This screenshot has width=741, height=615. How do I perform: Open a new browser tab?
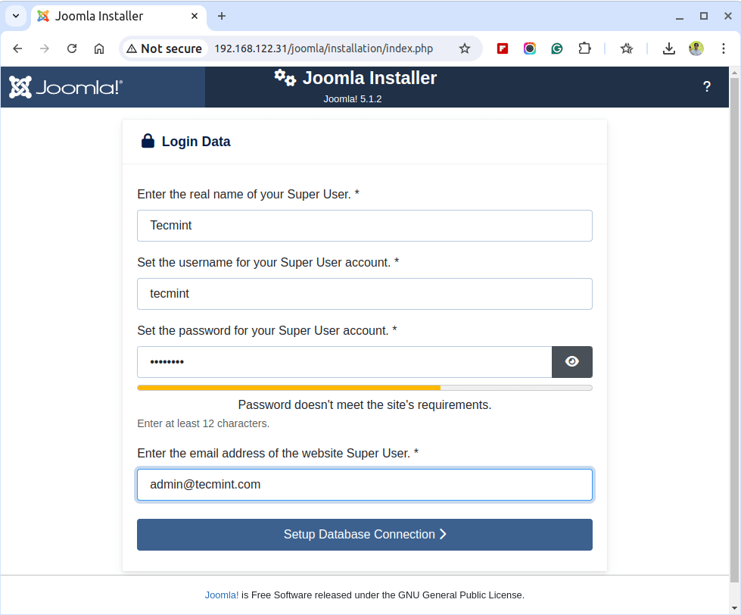pyautogui.click(x=222, y=16)
